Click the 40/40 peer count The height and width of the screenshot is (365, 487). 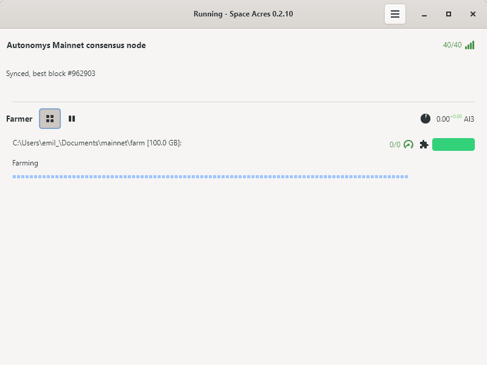[452, 45]
